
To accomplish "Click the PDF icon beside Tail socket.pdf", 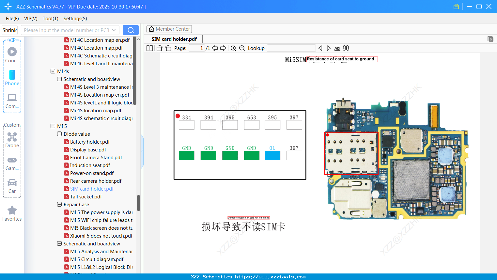I will click(67, 197).
